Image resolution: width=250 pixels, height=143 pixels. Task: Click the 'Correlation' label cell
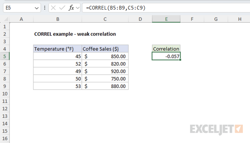coord(166,49)
